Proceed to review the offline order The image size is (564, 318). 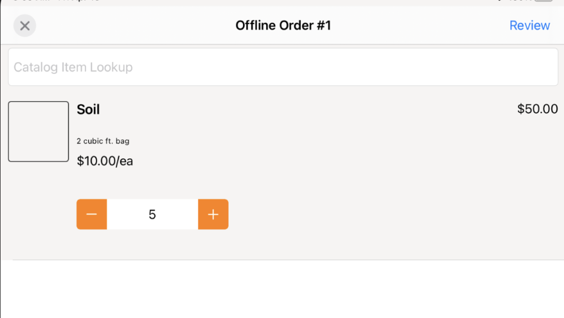click(529, 25)
